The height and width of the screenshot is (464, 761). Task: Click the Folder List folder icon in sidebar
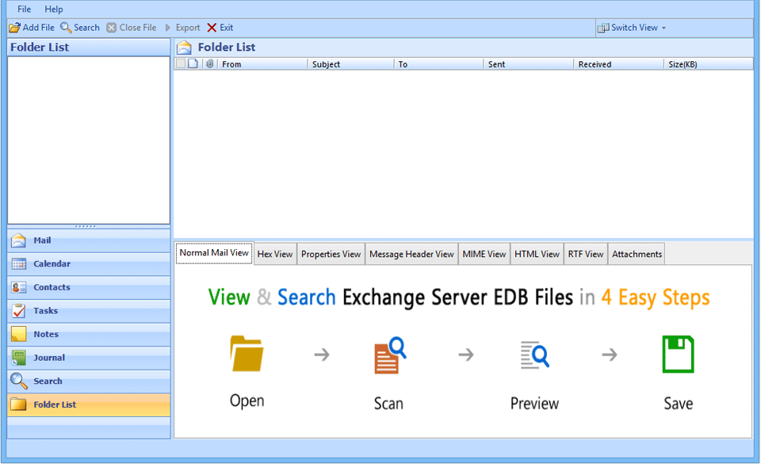tap(18, 405)
